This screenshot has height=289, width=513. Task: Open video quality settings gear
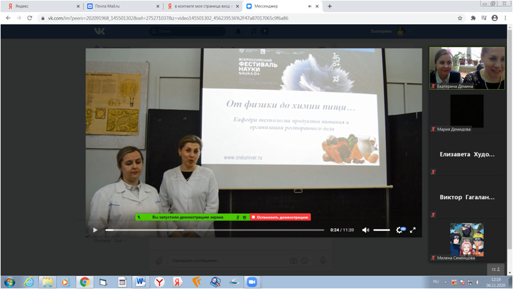point(399,230)
